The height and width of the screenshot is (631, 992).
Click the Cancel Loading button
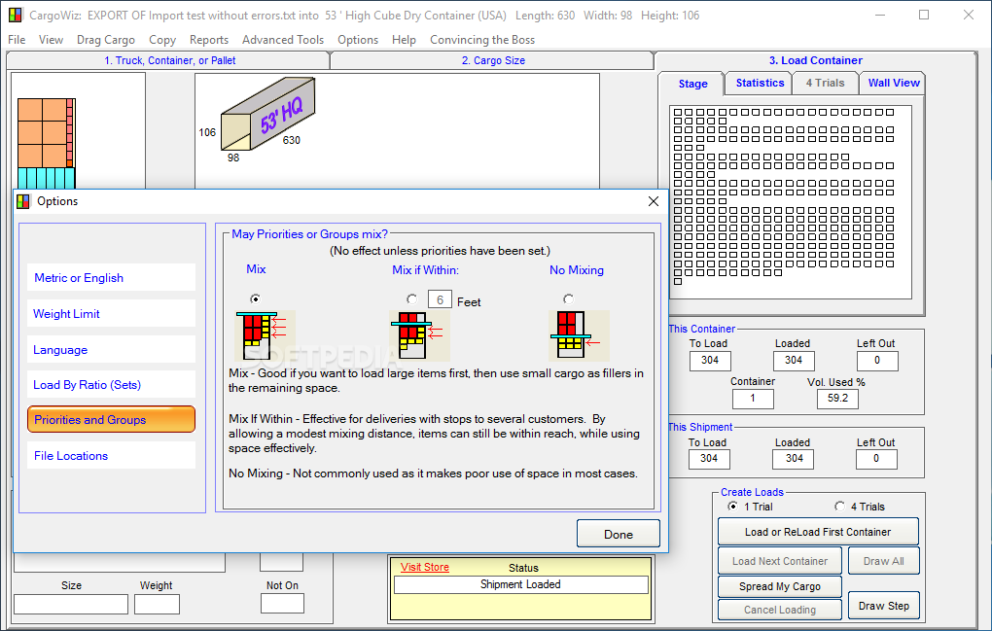click(779, 610)
